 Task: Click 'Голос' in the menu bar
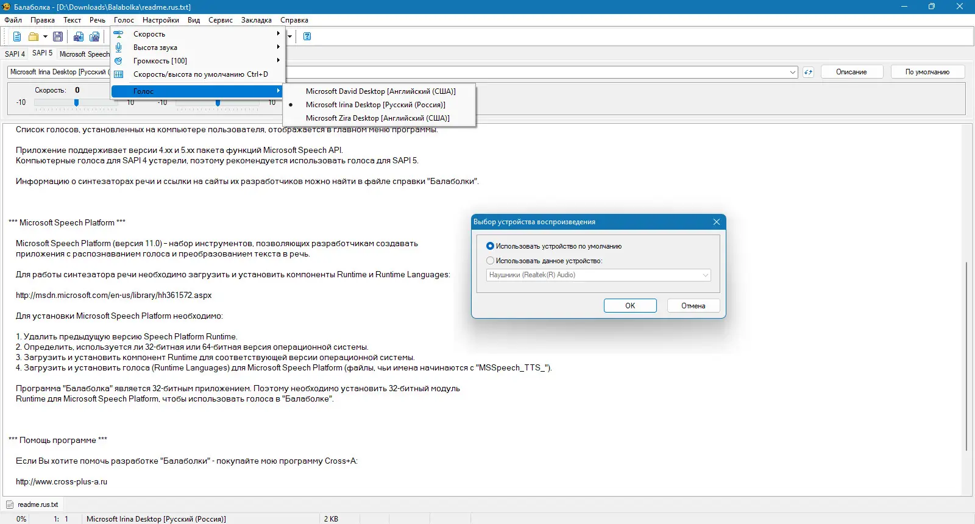[124, 20]
